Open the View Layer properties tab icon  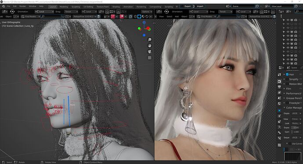[279, 93]
